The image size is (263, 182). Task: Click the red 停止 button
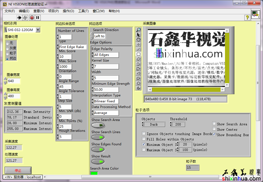point(18,170)
